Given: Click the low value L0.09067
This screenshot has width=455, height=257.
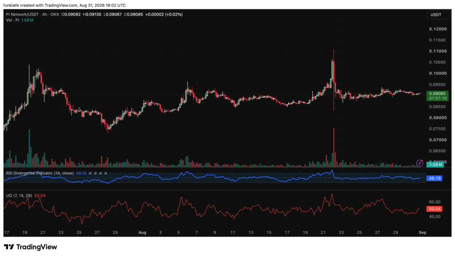Looking at the screenshot, I should click(x=112, y=14).
